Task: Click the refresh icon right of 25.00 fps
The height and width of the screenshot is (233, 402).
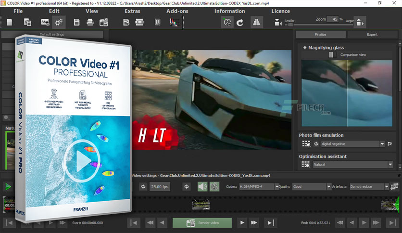Action: (187, 187)
